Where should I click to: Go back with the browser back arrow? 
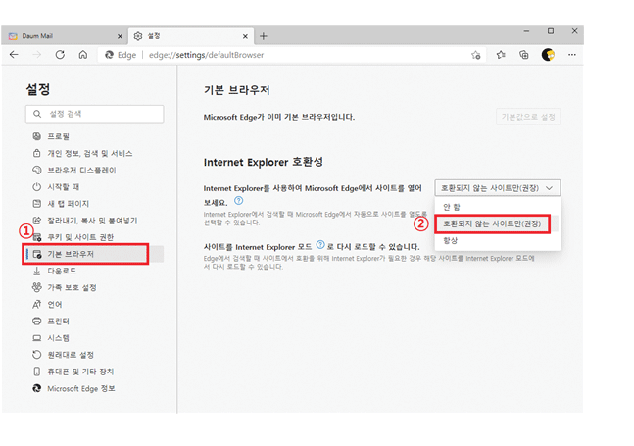pyautogui.click(x=14, y=55)
